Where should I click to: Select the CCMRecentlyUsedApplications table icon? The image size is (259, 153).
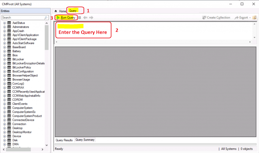click(9, 91)
